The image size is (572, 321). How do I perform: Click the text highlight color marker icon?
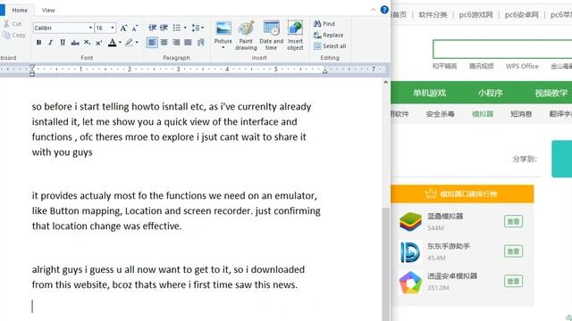click(x=129, y=43)
